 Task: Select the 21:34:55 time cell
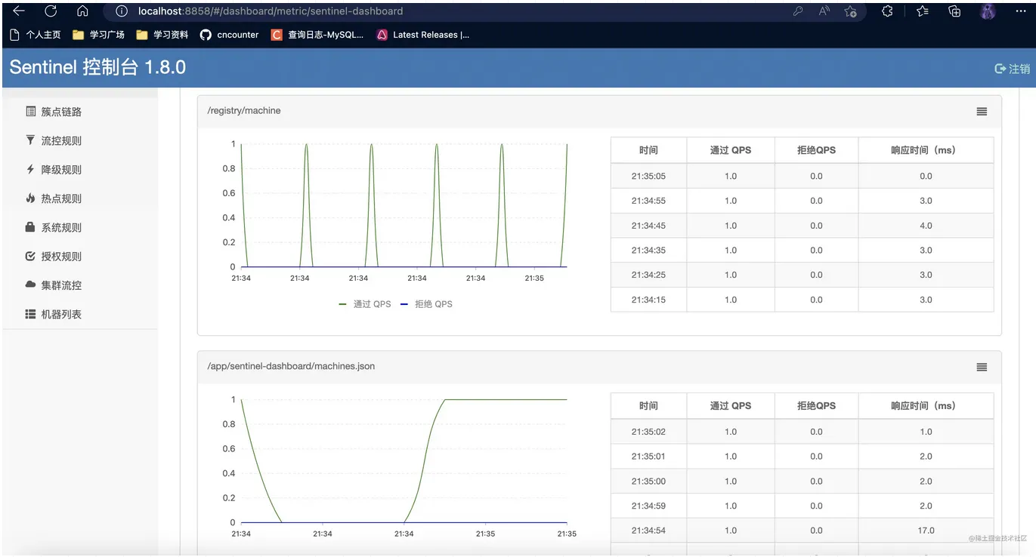pos(648,201)
